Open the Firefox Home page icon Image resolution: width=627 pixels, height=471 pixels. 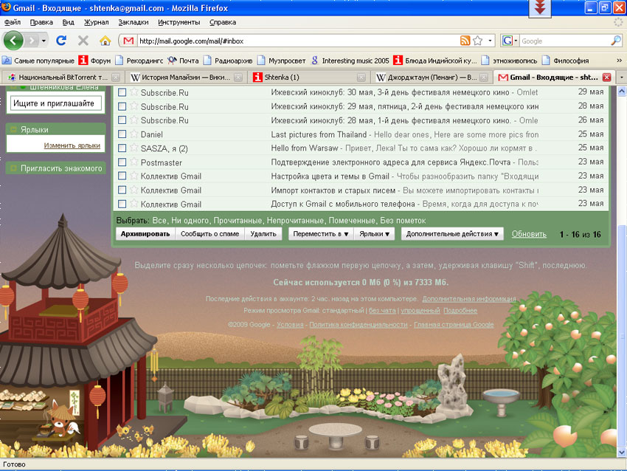click(x=105, y=41)
